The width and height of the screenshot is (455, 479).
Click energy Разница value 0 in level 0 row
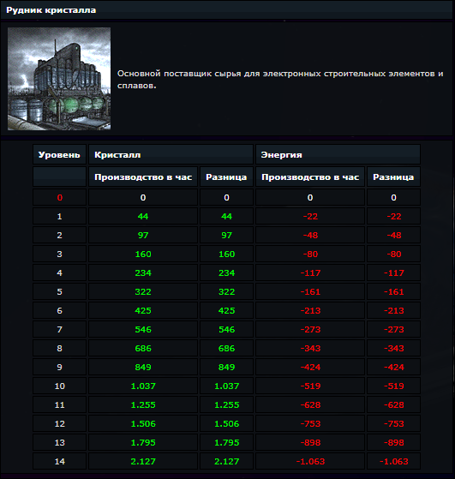pyautogui.click(x=393, y=197)
